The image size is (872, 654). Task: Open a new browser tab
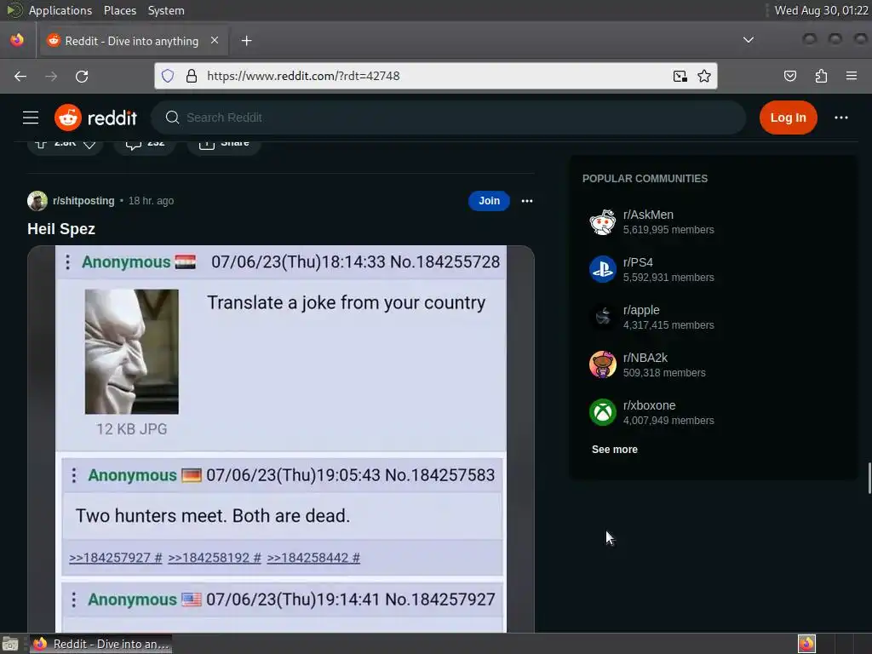click(x=246, y=41)
